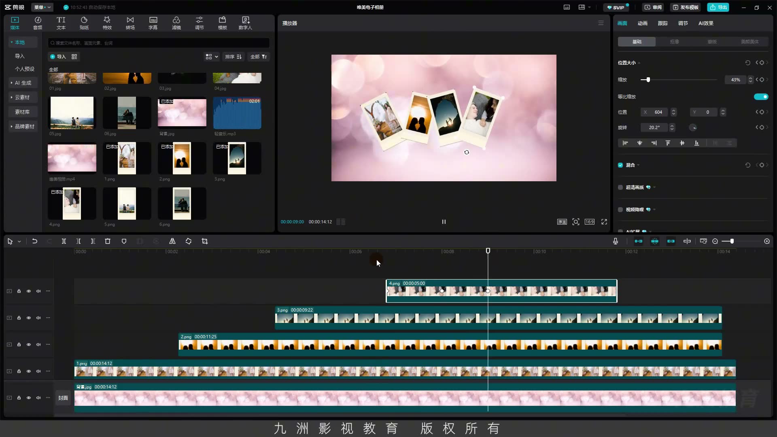Select the crop tool icon
The height and width of the screenshot is (437, 777).
[205, 241]
